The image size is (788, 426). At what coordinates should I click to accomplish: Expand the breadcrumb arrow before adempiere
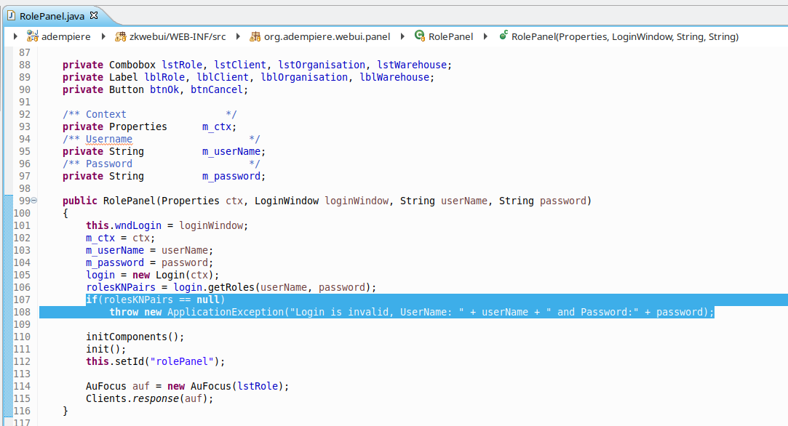(x=15, y=36)
